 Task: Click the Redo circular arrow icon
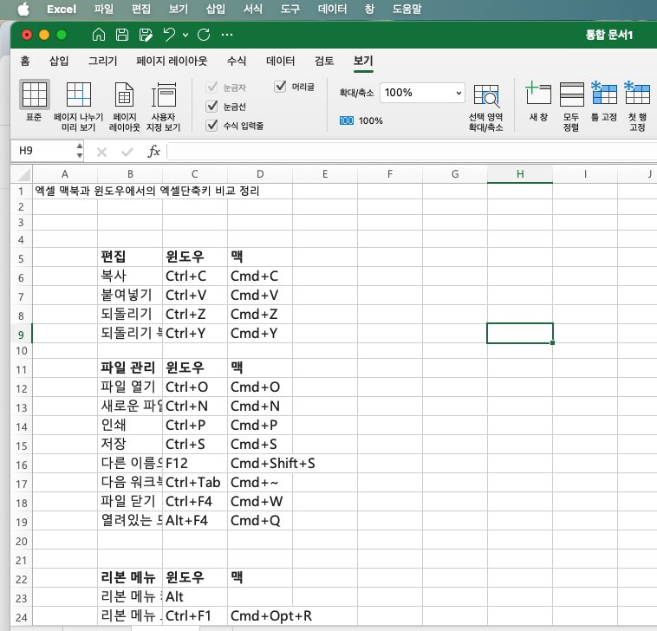coord(204,35)
